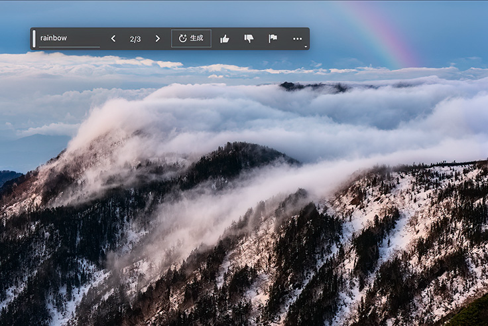Click the task bar's left drag handle
This screenshot has height=326, width=488.
pos(34,39)
